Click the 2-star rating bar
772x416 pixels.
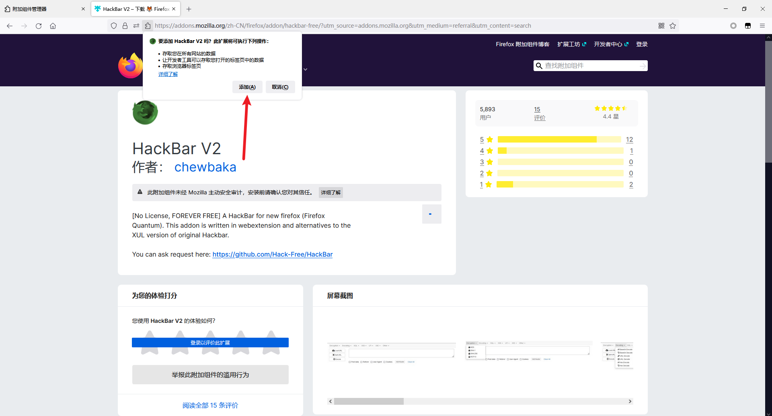(x=561, y=173)
